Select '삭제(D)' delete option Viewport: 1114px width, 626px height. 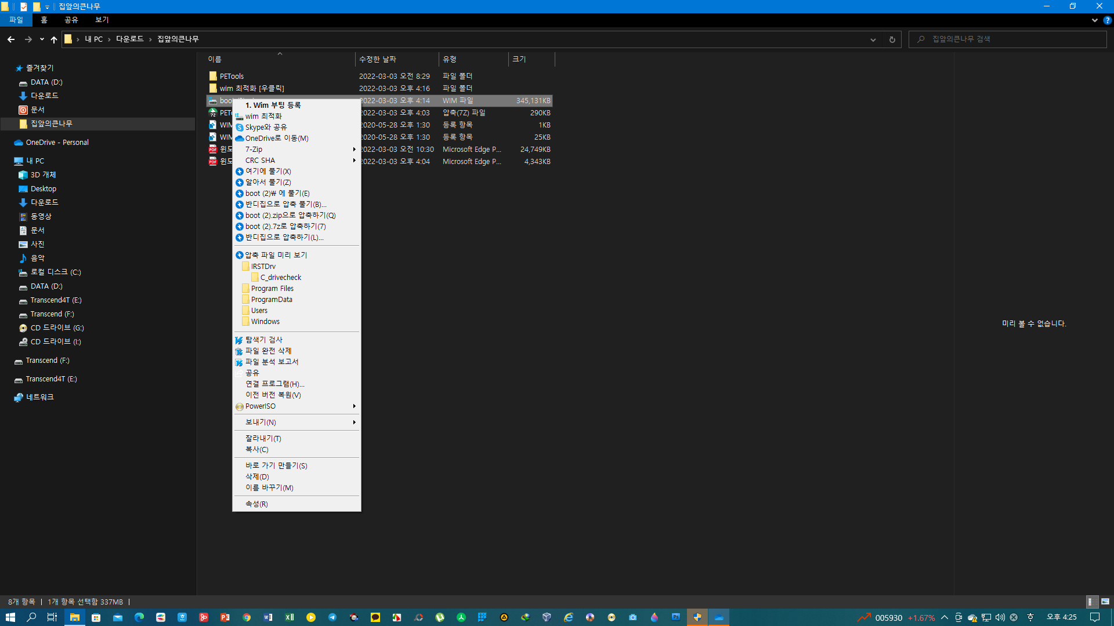[x=296, y=476]
